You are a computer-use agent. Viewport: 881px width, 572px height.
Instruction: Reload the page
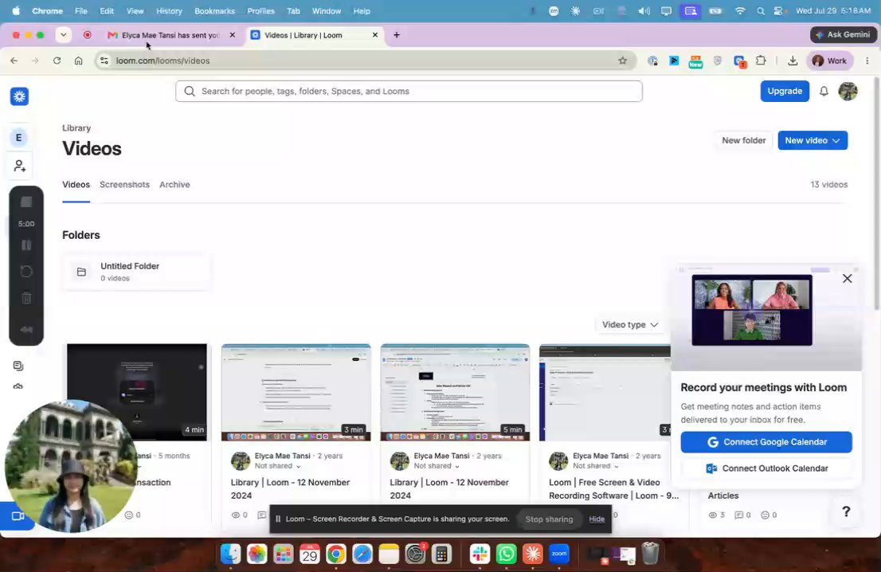(x=57, y=61)
